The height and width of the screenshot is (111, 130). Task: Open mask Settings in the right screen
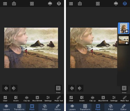114,99
